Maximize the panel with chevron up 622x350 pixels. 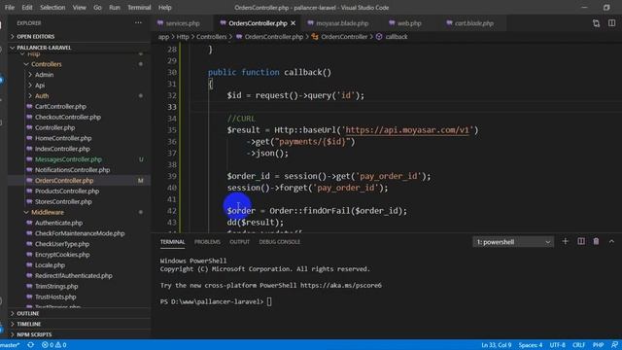coord(611,242)
